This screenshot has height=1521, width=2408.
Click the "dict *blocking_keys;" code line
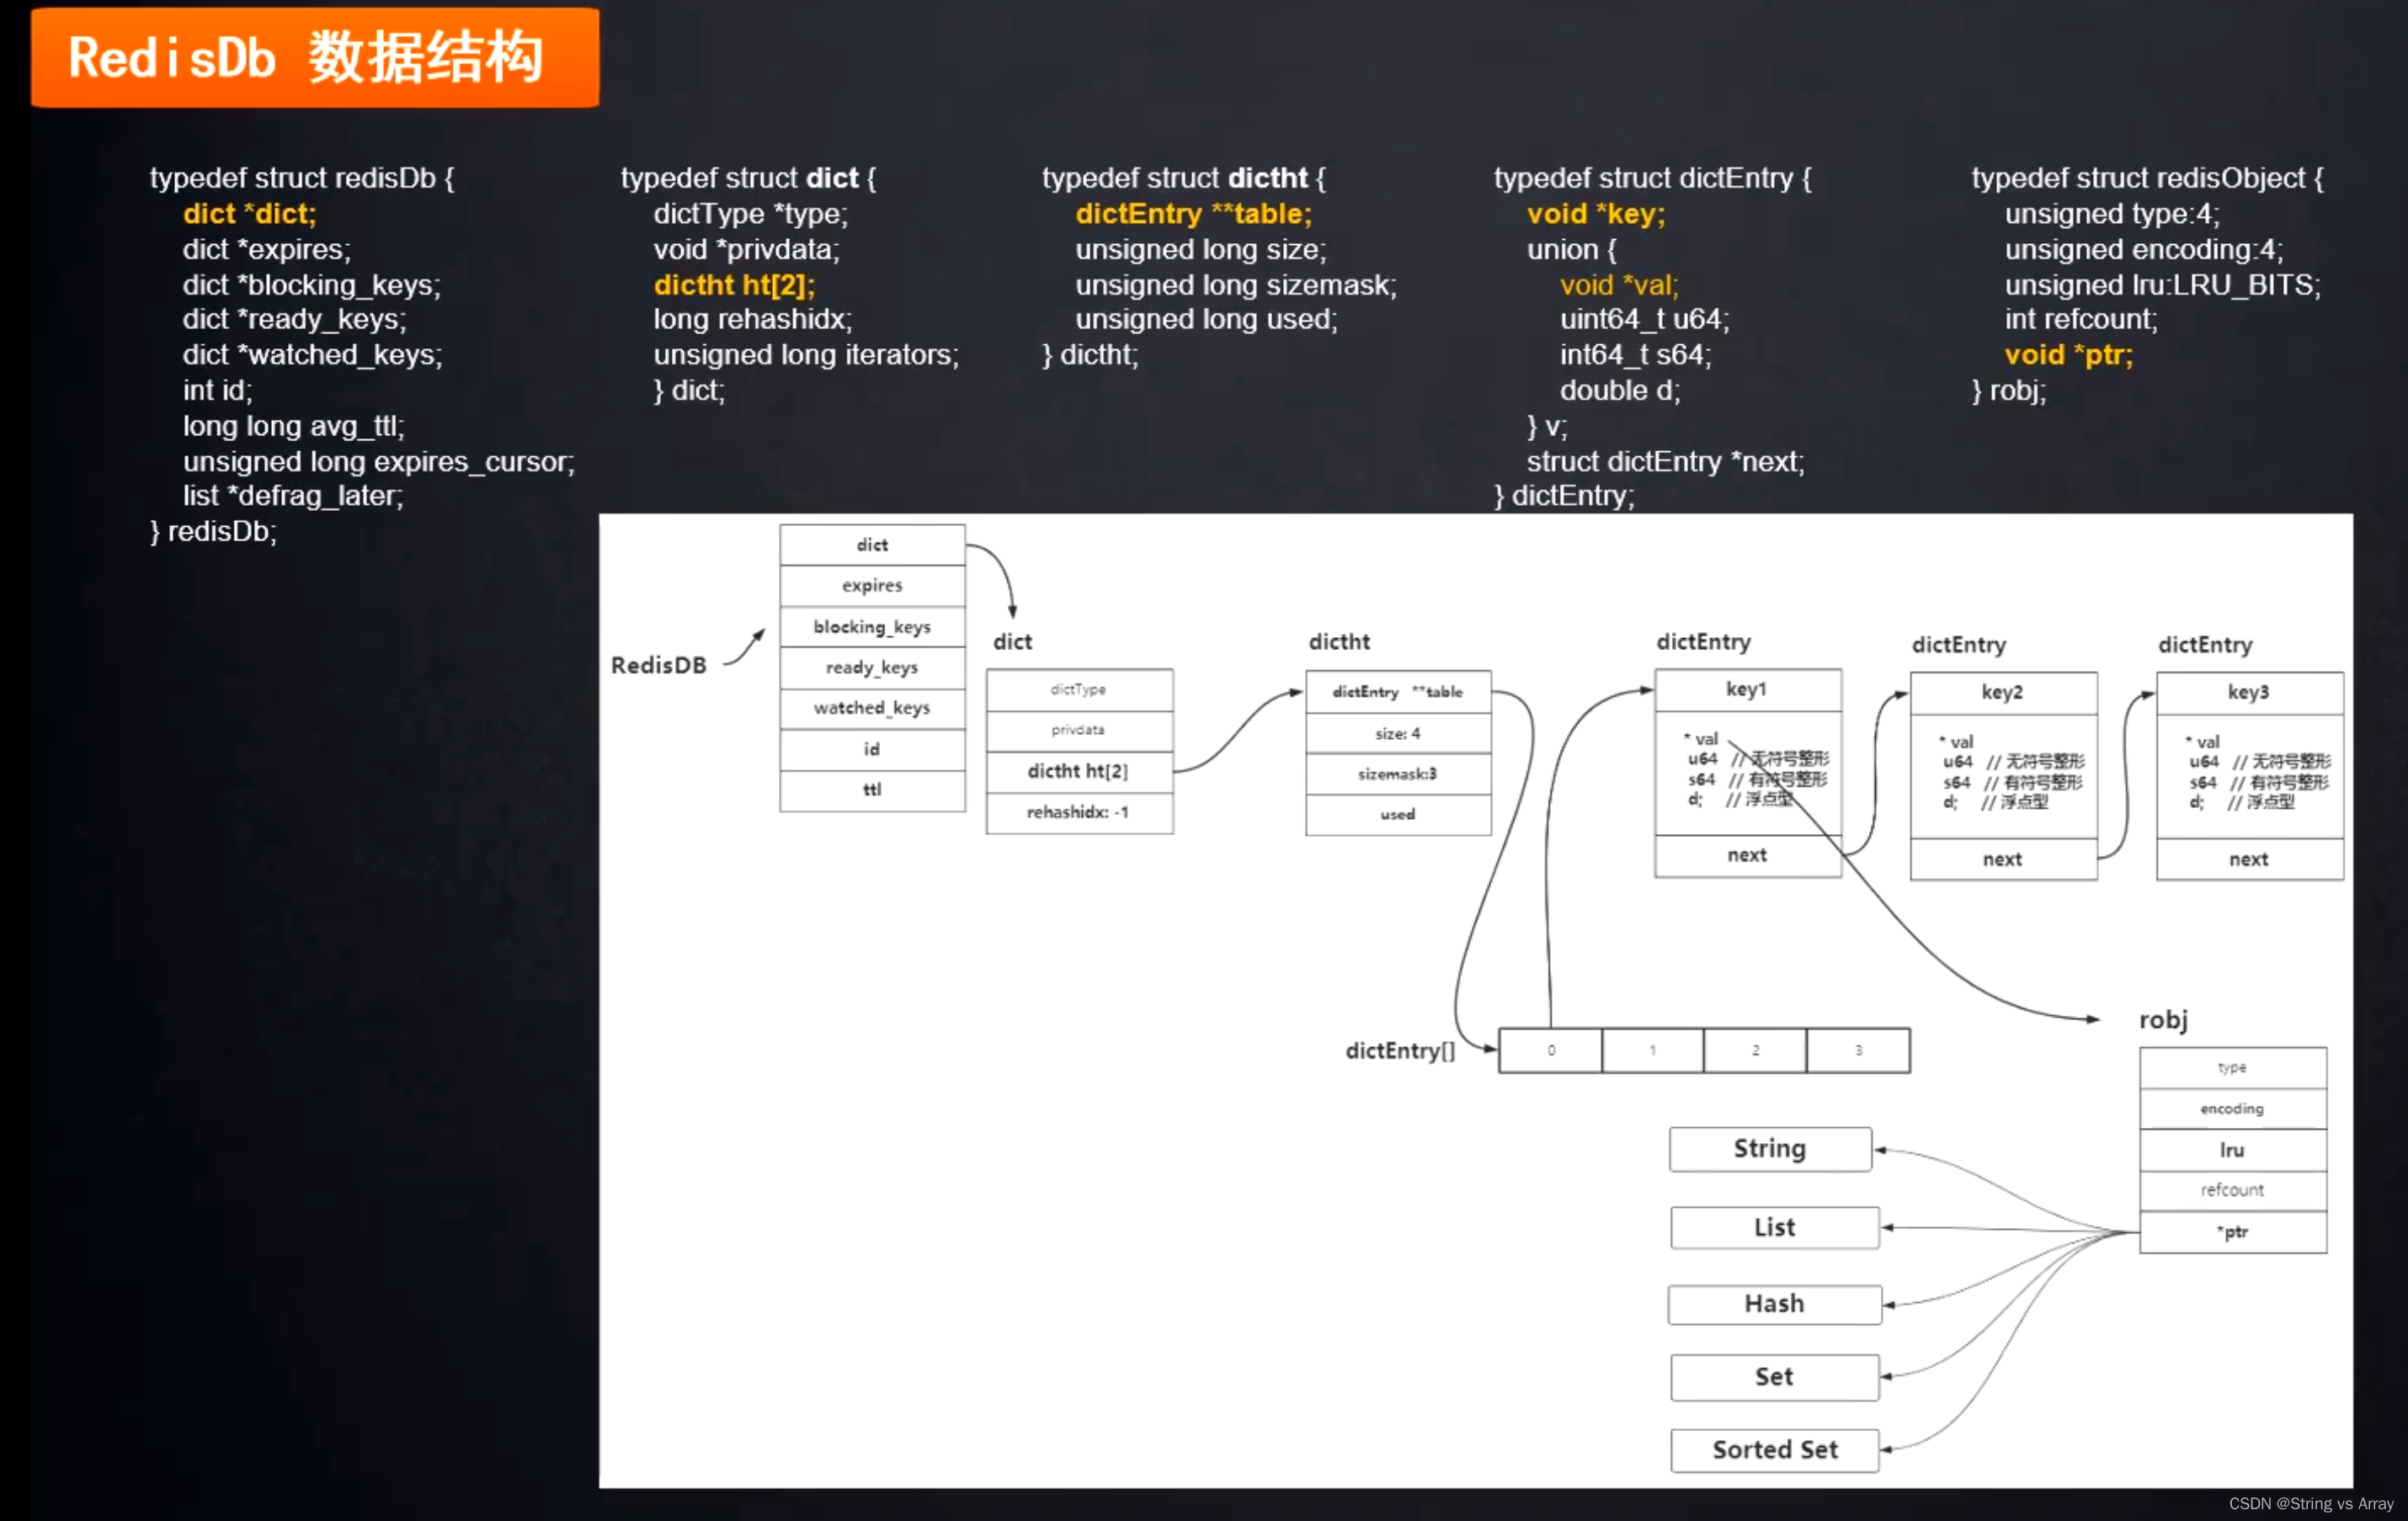click(311, 285)
